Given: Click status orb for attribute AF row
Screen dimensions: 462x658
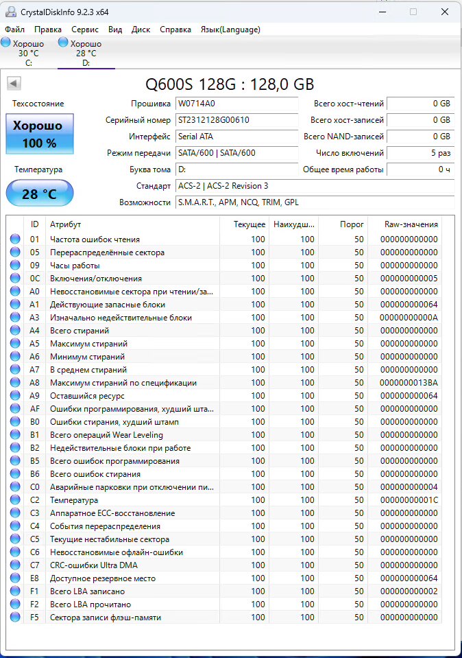Looking at the screenshot, I should click(15, 408).
